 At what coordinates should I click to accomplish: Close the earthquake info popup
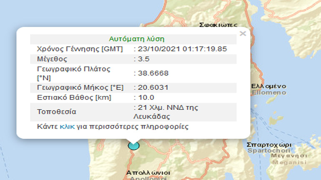point(243,34)
